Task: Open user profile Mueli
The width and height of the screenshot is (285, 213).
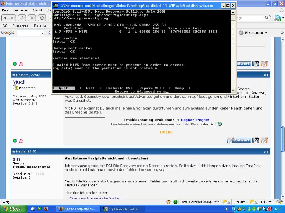Action: (x=19, y=82)
